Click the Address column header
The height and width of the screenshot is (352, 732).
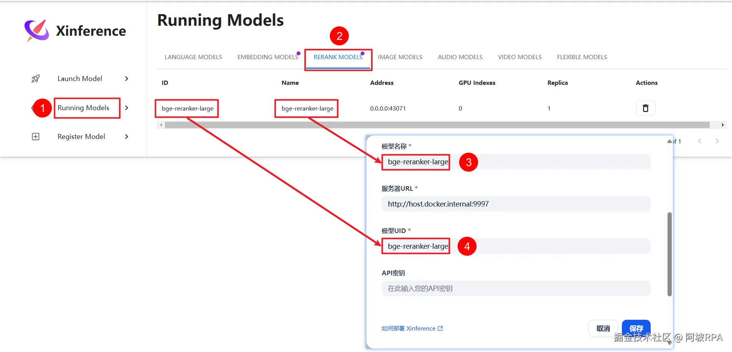[x=382, y=83]
